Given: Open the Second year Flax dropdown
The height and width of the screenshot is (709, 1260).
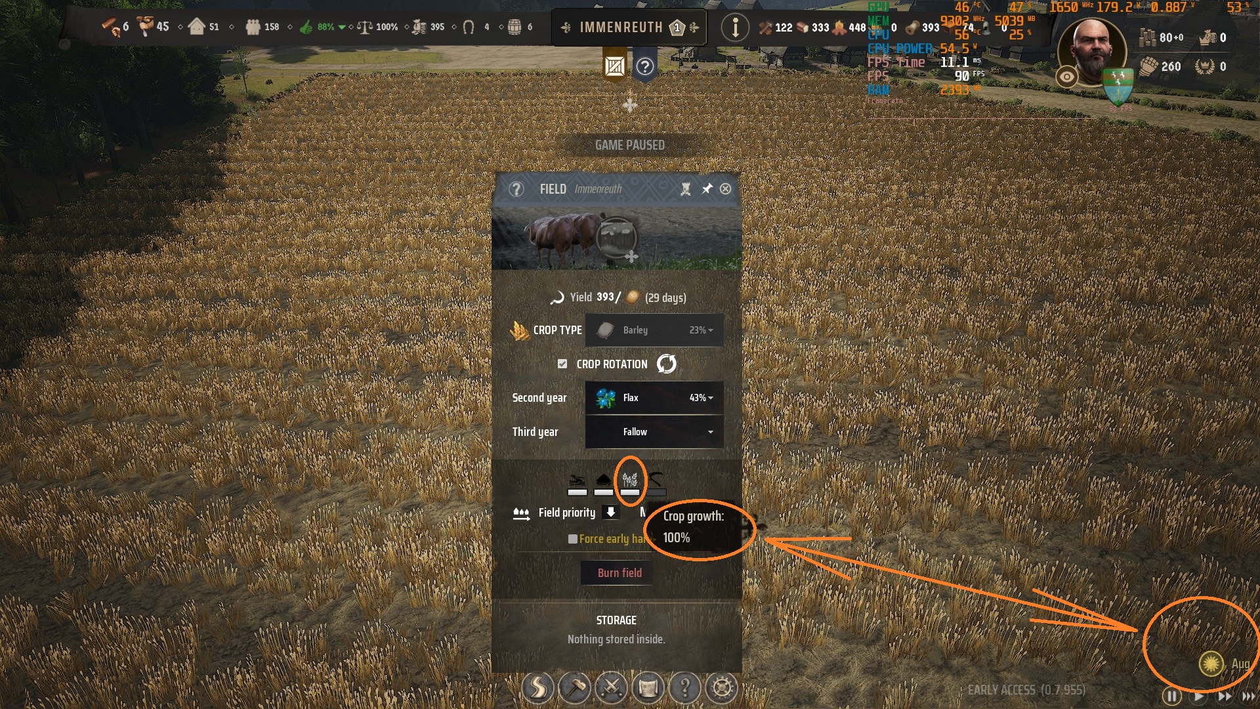Looking at the screenshot, I should tap(654, 398).
